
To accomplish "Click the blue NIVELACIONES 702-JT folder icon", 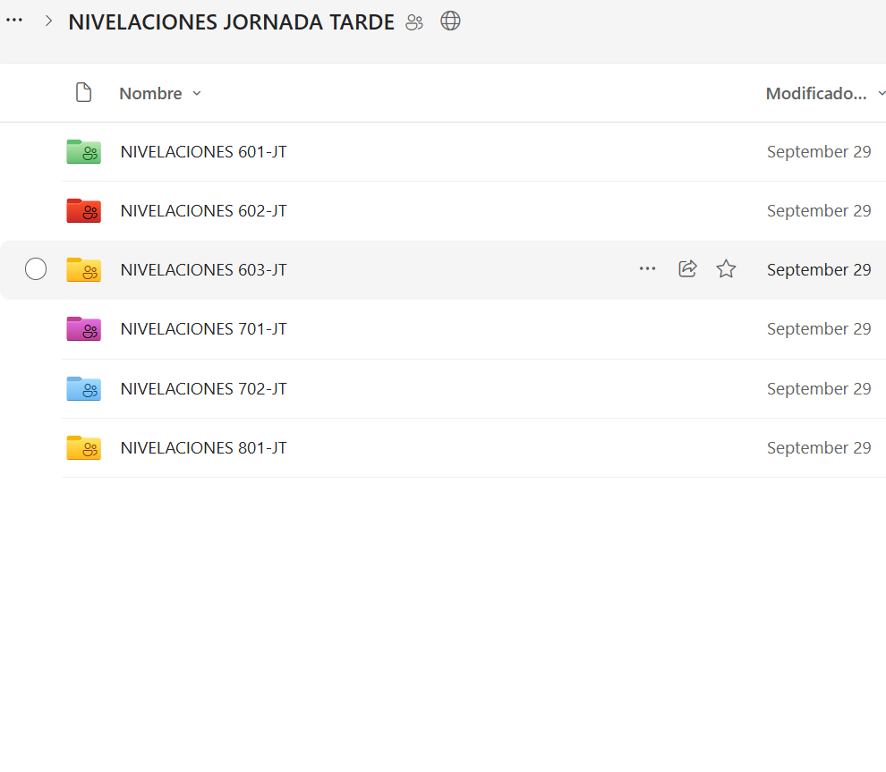I will [x=83, y=388].
